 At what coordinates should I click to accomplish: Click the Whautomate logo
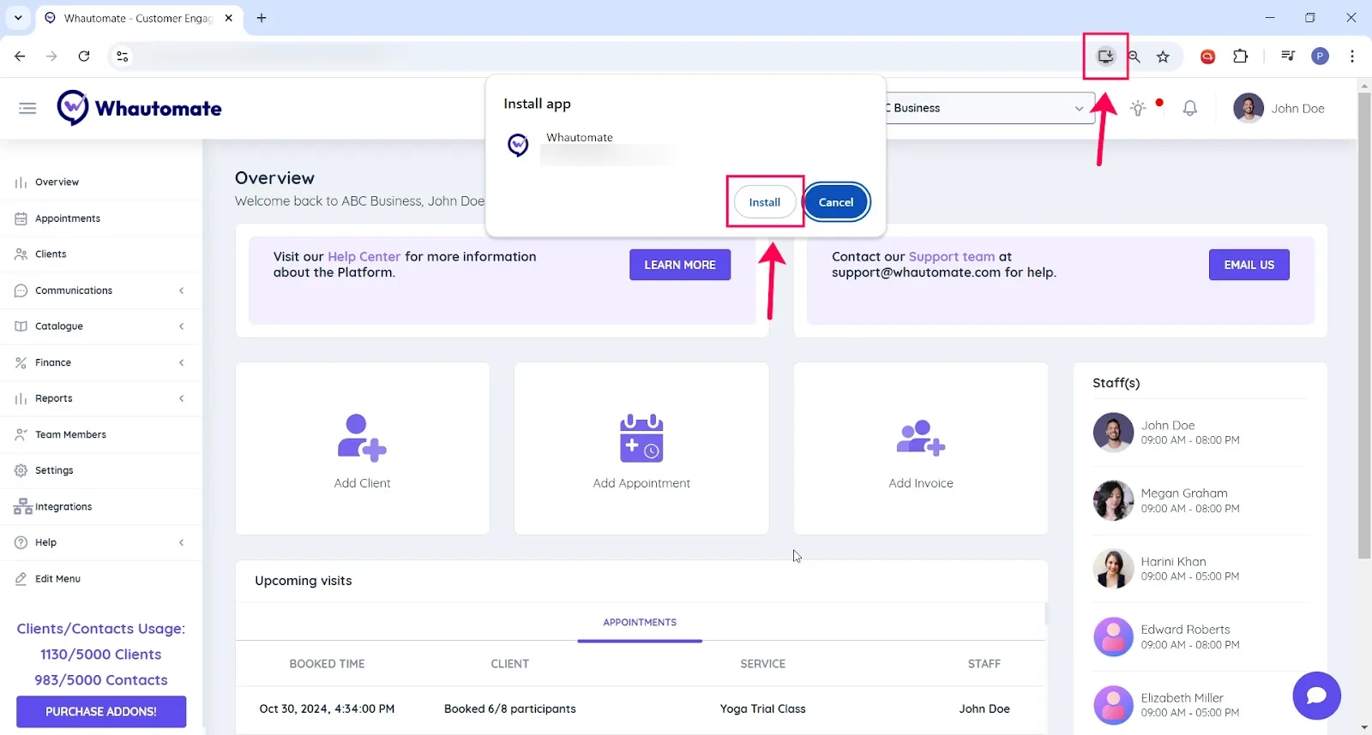tap(140, 108)
